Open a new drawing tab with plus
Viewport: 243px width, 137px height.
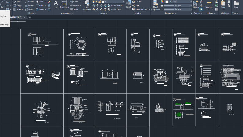click(30, 17)
